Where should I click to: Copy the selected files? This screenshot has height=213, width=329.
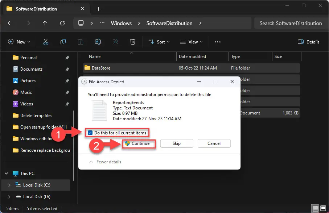click(63, 42)
